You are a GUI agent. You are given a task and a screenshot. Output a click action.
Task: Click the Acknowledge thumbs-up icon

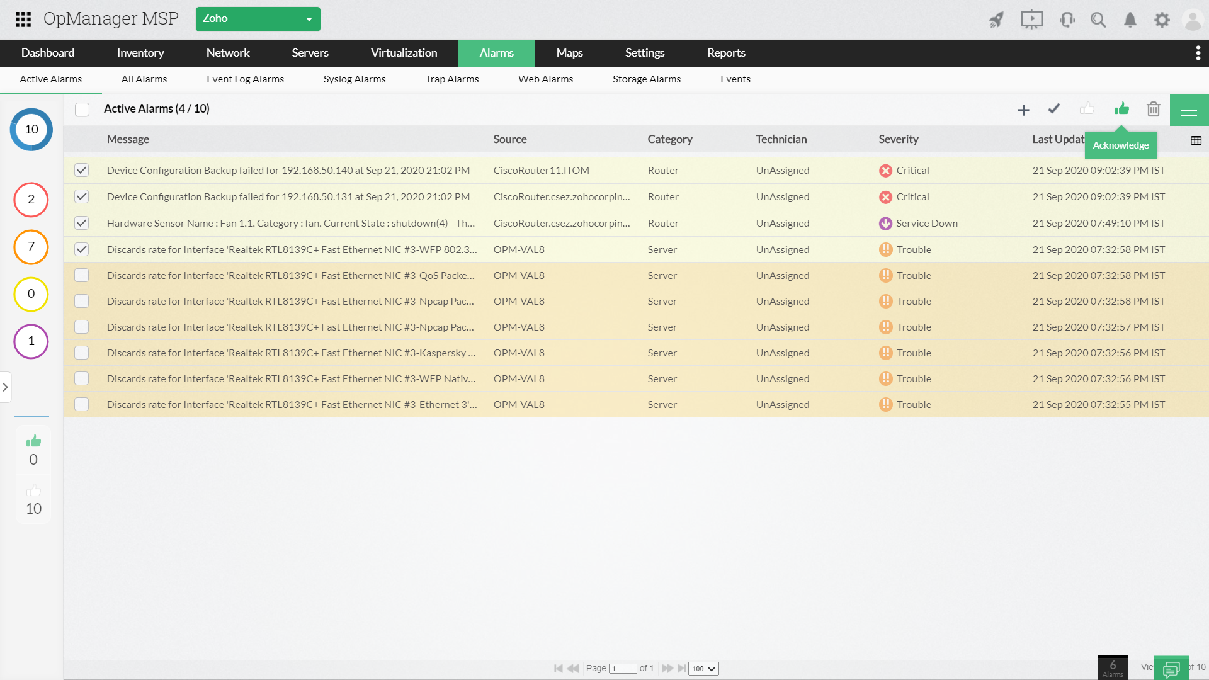coord(1121,109)
